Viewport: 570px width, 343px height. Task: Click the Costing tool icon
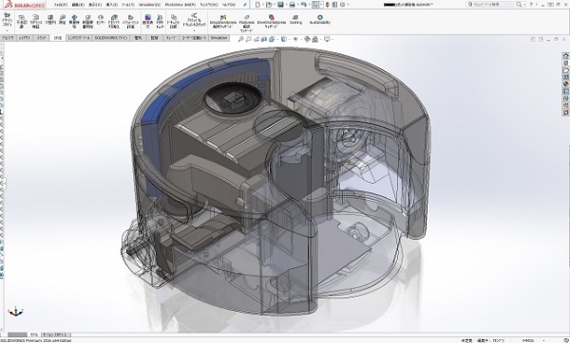click(295, 20)
